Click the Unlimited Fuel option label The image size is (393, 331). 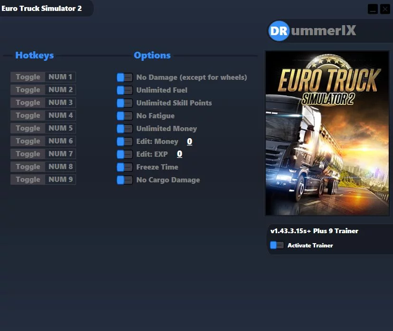pyautogui.click(x=162, y=90)
